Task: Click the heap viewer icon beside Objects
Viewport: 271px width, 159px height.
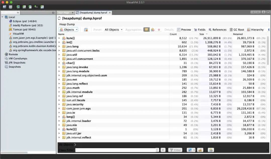Action: tap(86, 30)
